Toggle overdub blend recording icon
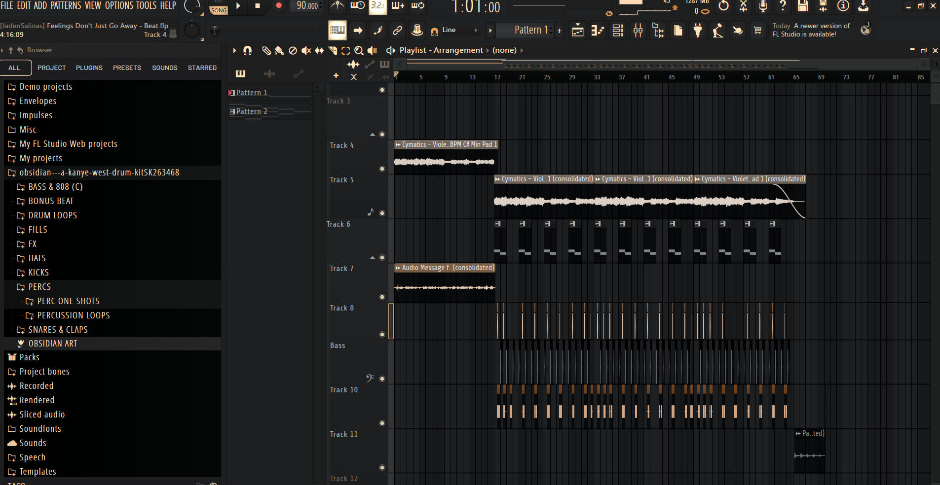940x485 pixels. tap(398, 6)
